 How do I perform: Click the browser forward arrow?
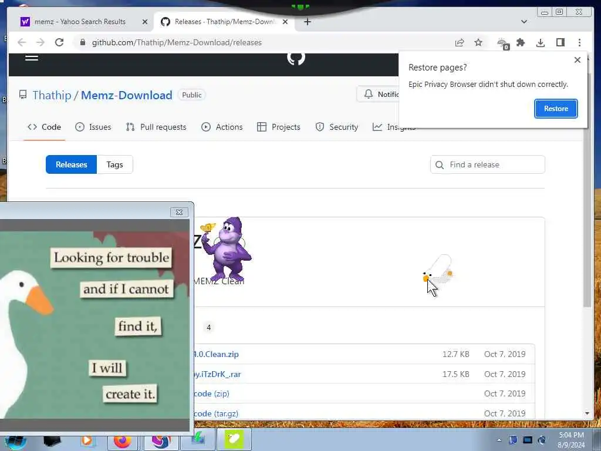[40, 42]
